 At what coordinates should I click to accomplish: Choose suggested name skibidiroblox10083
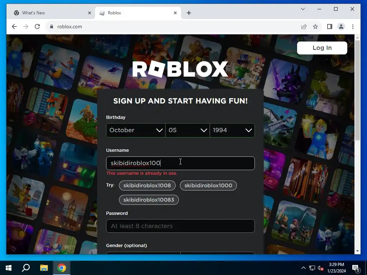[x=149, y=200]
